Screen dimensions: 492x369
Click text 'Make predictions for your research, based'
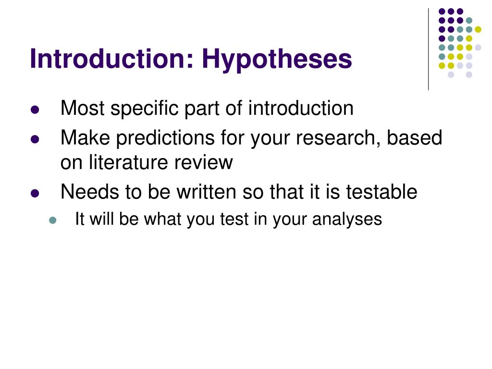click(251, 138)
